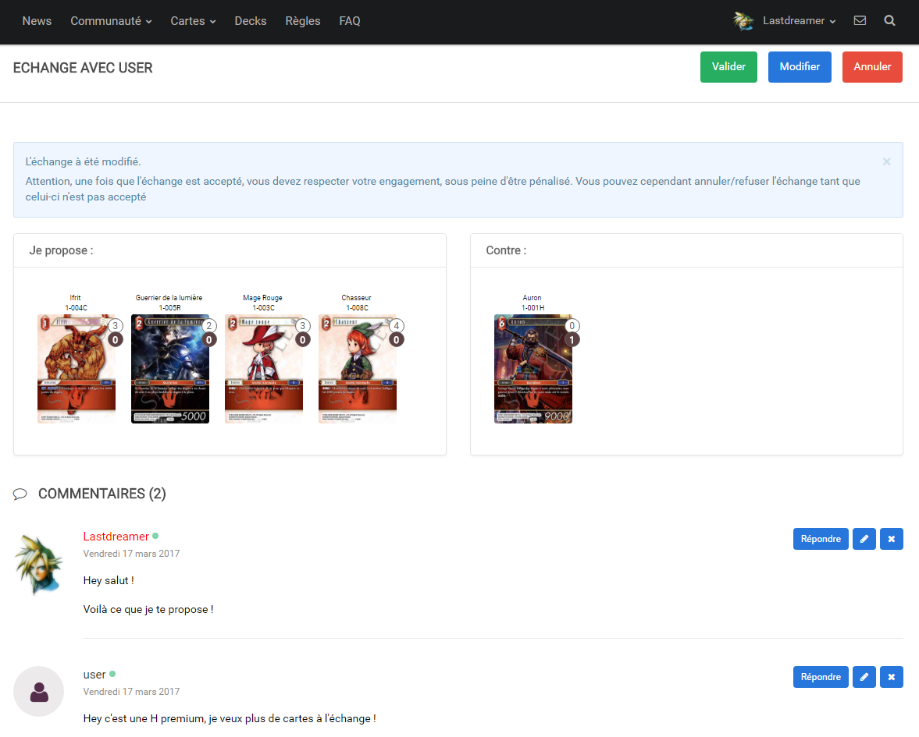
Task: Click the green Valider button
Action: coord(728,67)
